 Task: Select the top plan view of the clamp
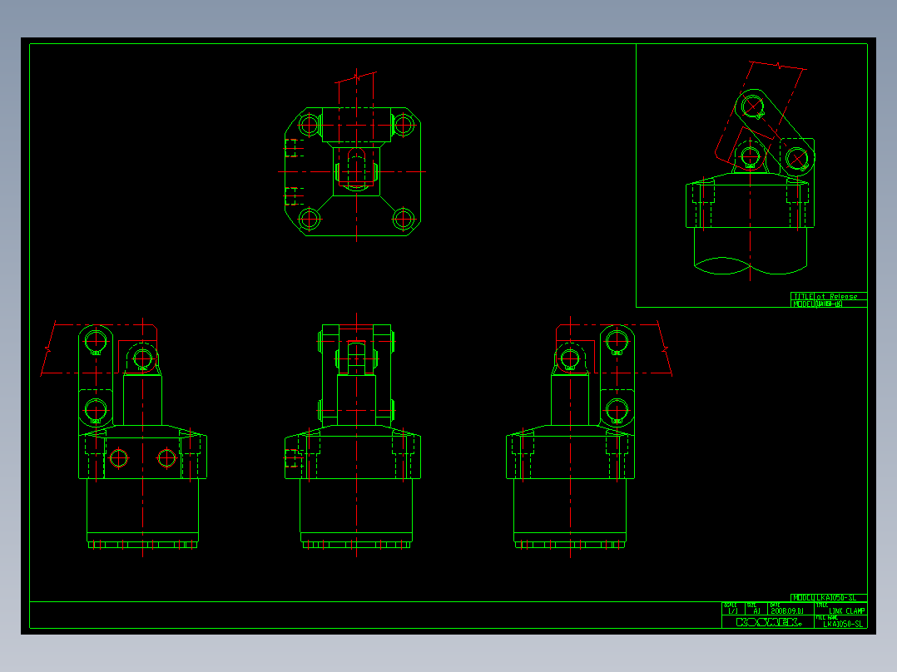click(x=353, y=171)
